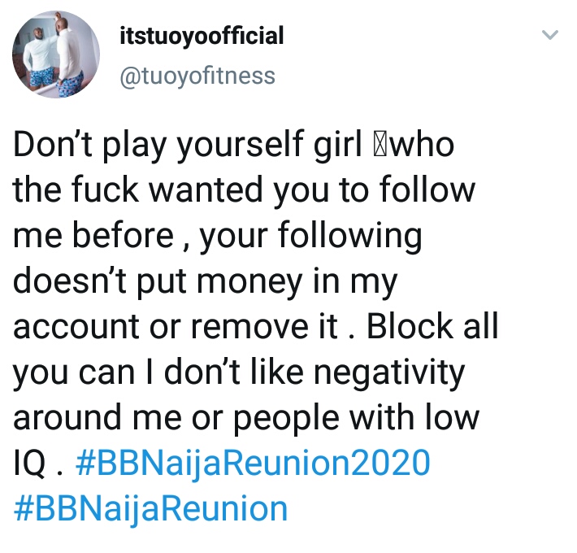Click the word "IQ" before the hashtags

[28, 464]
